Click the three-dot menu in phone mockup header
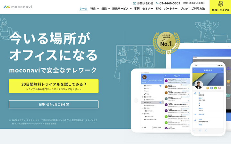Viewport: 231px width, 144px height. click(221, 70)
